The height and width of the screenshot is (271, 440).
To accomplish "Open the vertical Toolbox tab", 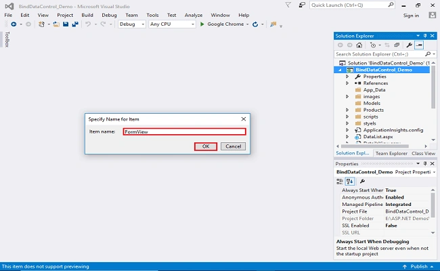I will point(7,39).
